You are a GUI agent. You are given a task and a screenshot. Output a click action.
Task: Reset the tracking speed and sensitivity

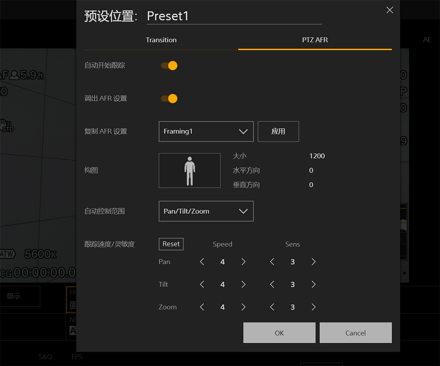pyautogui.click(x=171, y=244)
